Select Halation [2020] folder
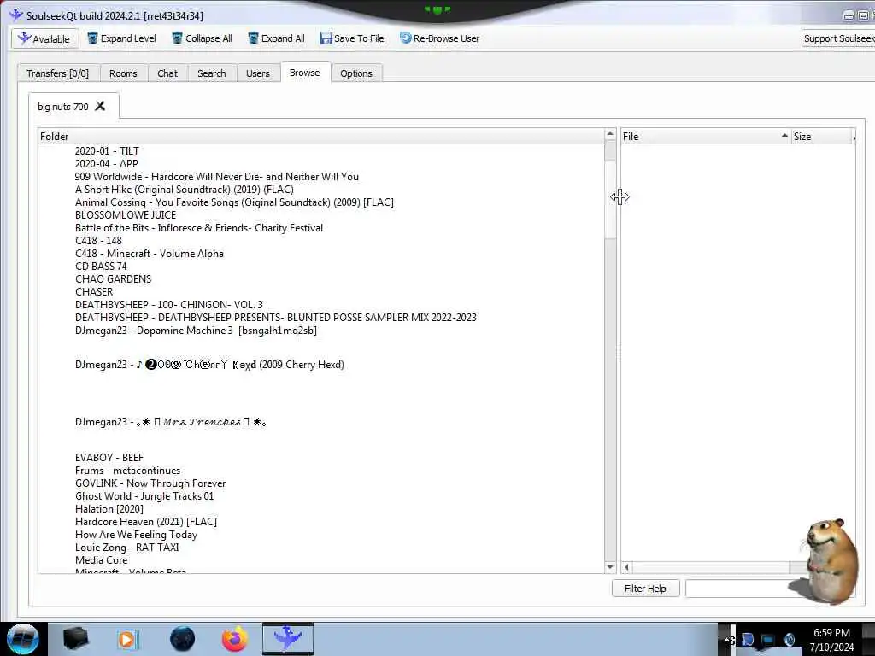Image resolution: width=875 pixels, height=656 pixels. point(109,509)
